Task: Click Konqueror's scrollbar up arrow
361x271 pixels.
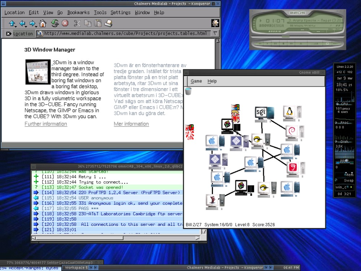Action: pyautogui.click(x=217, y=41)
